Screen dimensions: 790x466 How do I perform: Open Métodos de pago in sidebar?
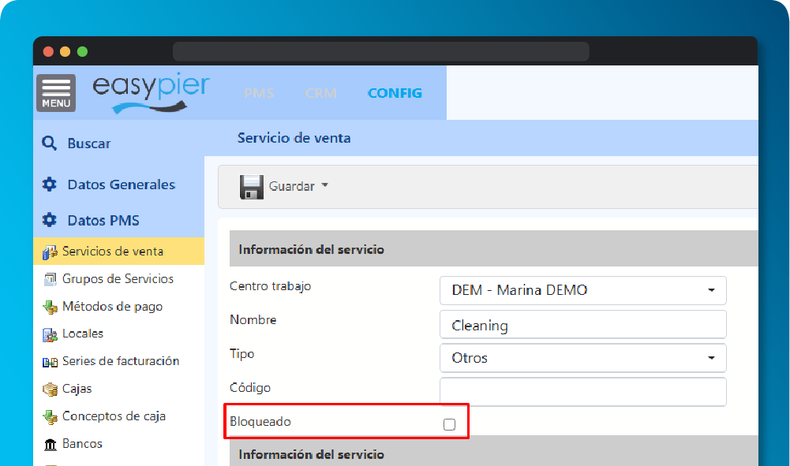pos(112,307)
